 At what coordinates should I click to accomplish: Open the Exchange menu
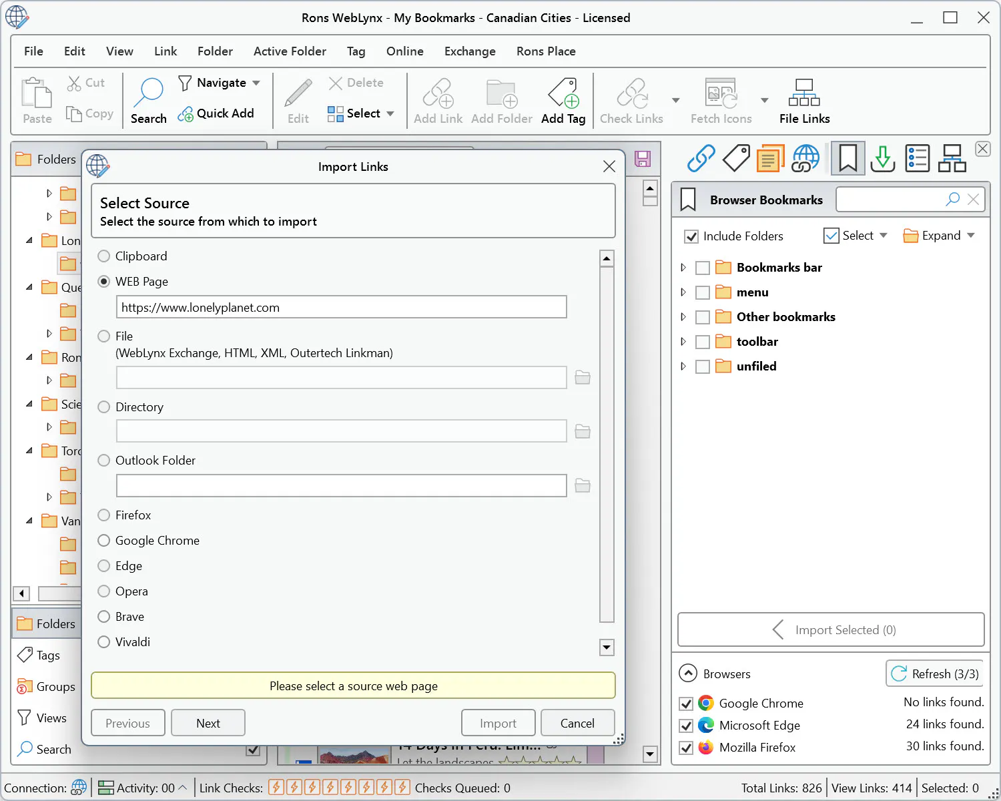[470, 51]
